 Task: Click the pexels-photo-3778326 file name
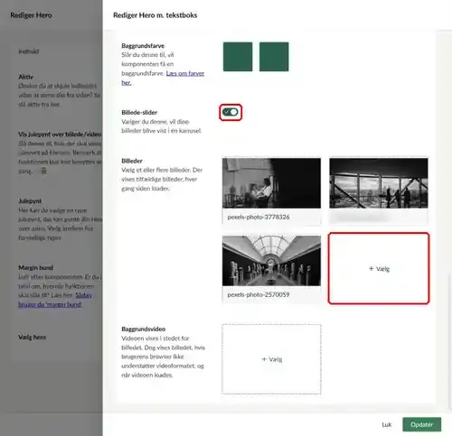[x=259, y=217]
